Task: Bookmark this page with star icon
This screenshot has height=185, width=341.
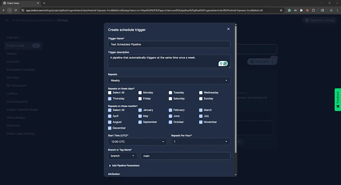Action: [281, 10]
